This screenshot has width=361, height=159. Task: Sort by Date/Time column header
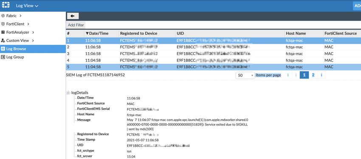coord(97,33)
